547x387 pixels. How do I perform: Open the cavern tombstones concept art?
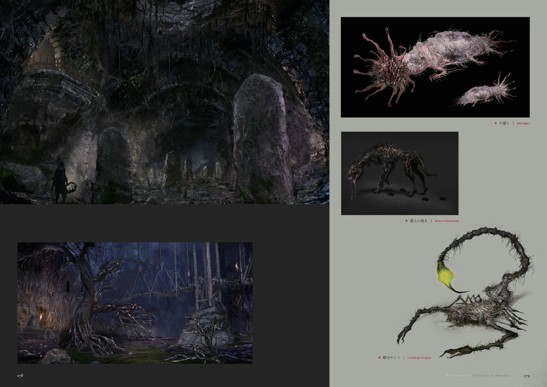point(164,102)
